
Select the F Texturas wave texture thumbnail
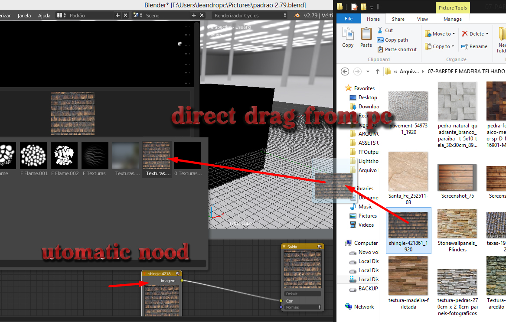[95, 156]
